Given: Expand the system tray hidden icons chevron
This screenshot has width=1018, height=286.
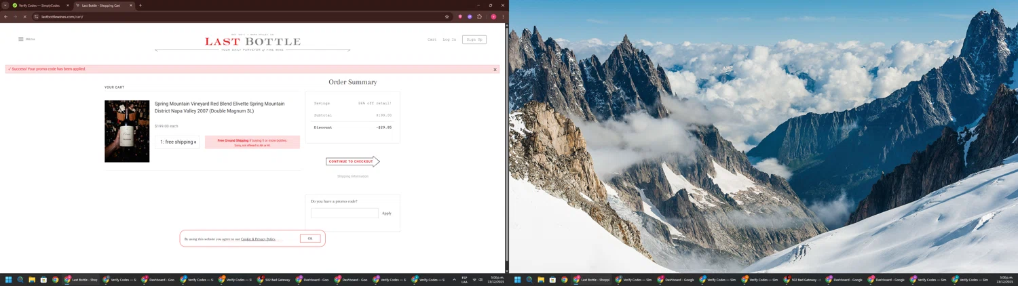Looking at the screenshot, I should click(x=454, y=279).
